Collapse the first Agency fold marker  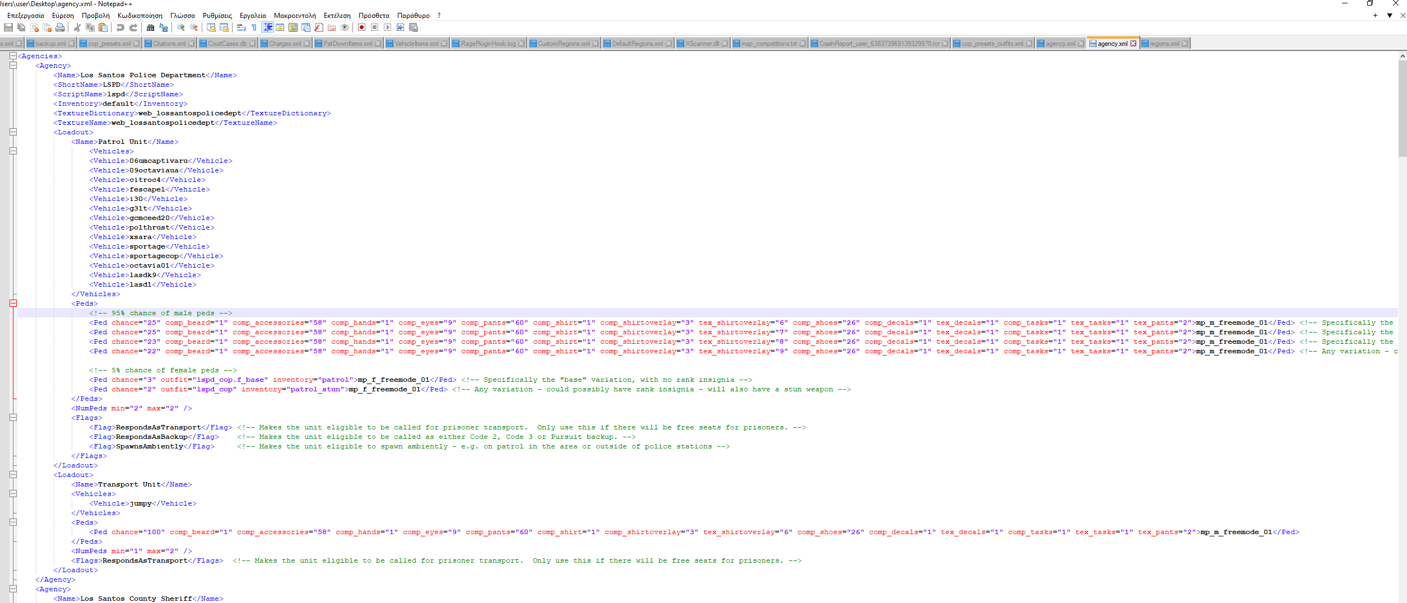[x=13, y=66]
